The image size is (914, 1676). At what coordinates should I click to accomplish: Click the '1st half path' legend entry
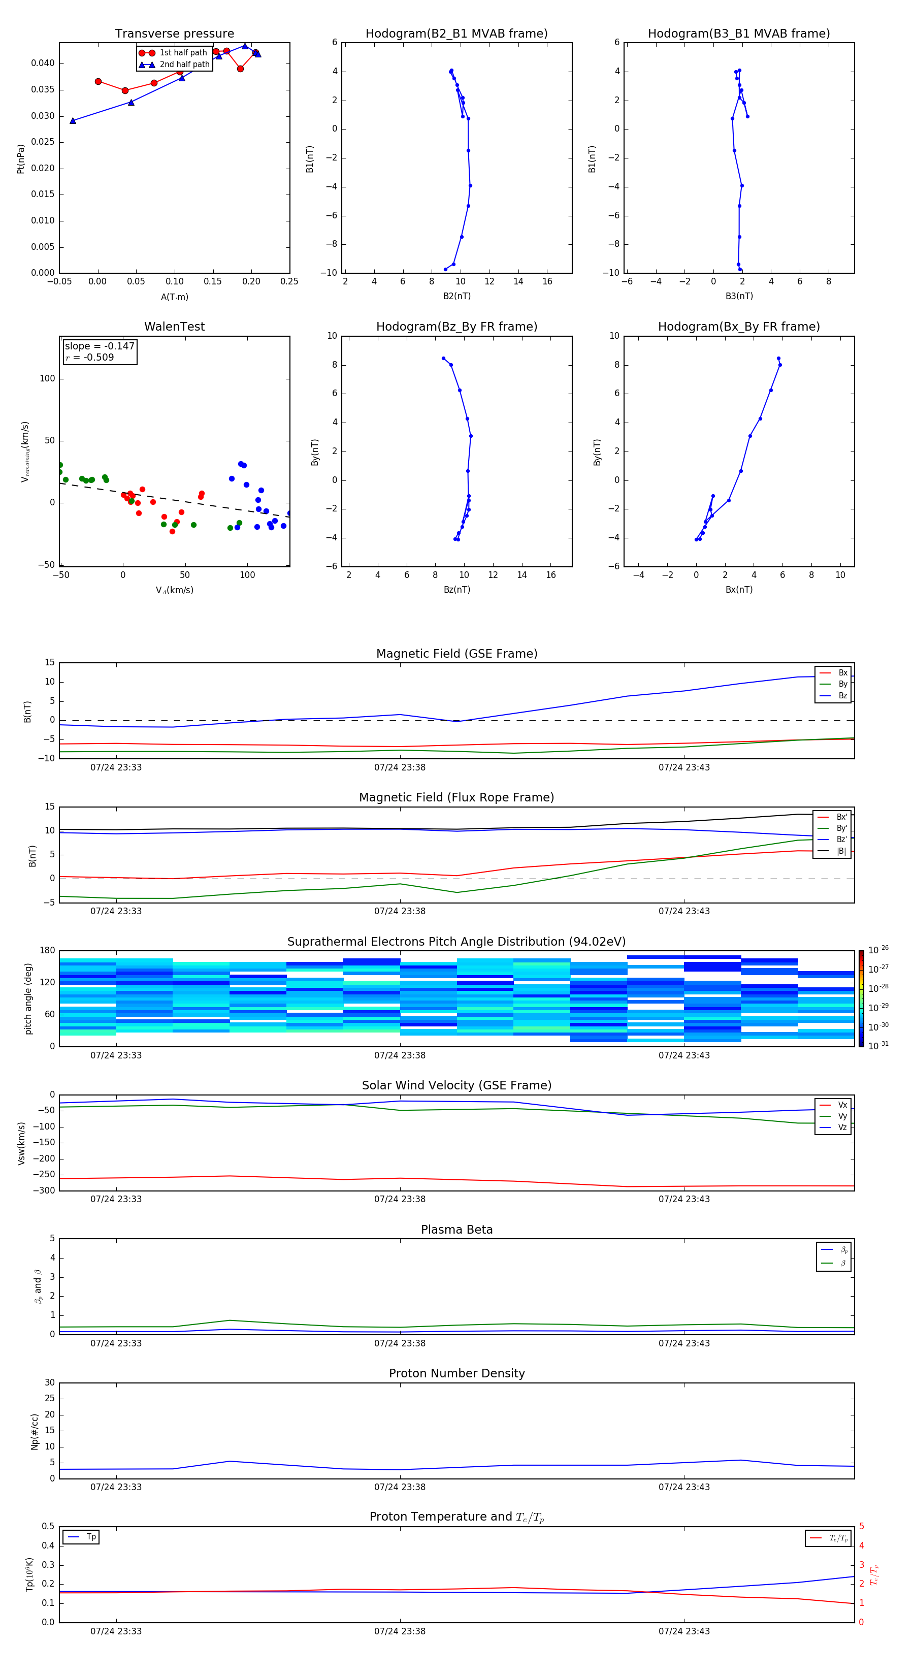pos(174,53)
